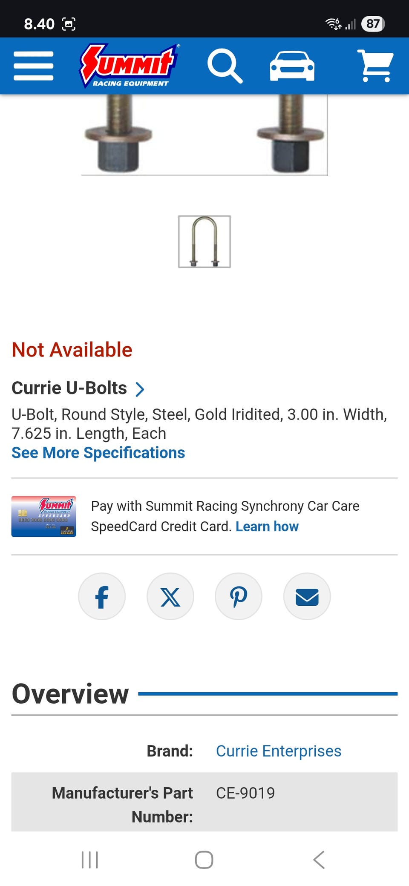Share product on Facebook
The height and width of the screenshot is (886, 409).
102,596
